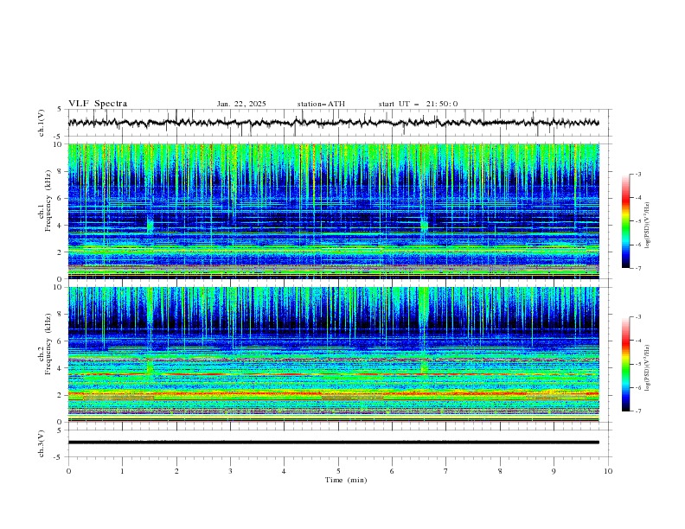Image resolution: width=685 pixels, height=529 pixels.
Task: Click the "4" kHz tick on ch.2 frequency axis
Action: click(x=60, y=368)
